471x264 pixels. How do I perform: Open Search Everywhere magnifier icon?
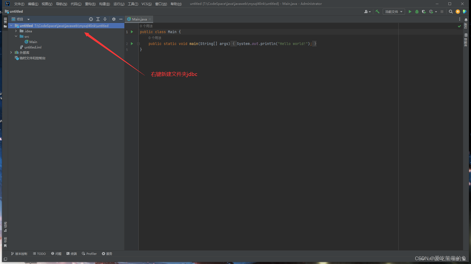tap(451, 12)
